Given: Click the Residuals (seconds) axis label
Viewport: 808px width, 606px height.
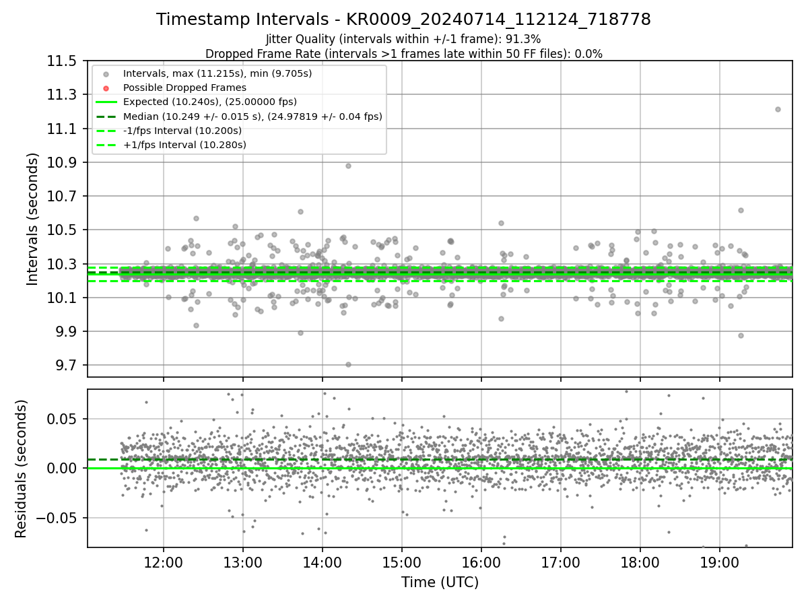Looking at the screenshot, I should point(21,469).
